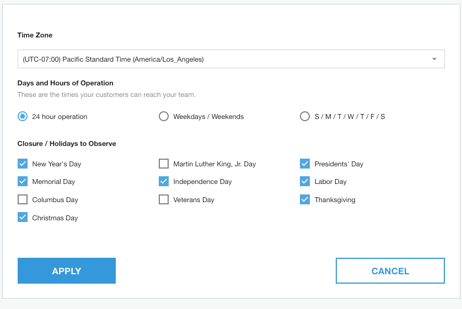The width and height of the screenshot is (462, 309).
Task: Select the 24 hour operation option
Action: (x=23, y=116)
